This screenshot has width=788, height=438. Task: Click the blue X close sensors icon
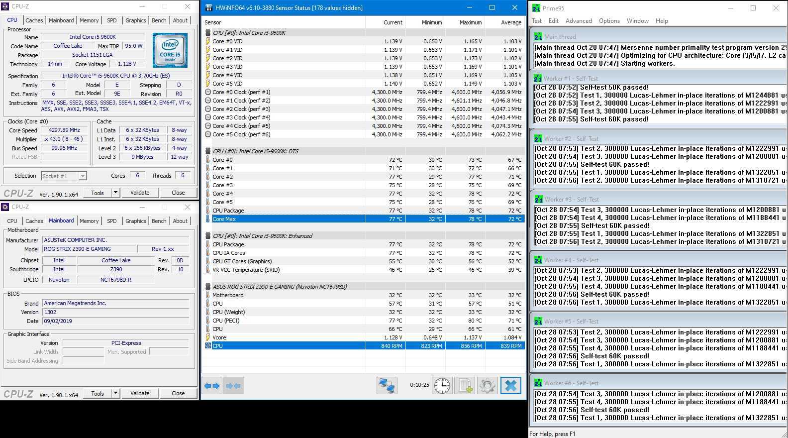pos(510,386)
